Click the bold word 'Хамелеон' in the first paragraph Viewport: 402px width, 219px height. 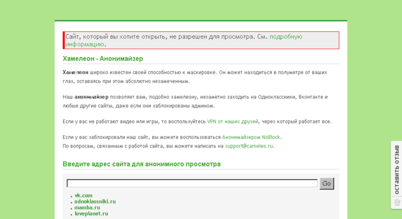point(76,72)
